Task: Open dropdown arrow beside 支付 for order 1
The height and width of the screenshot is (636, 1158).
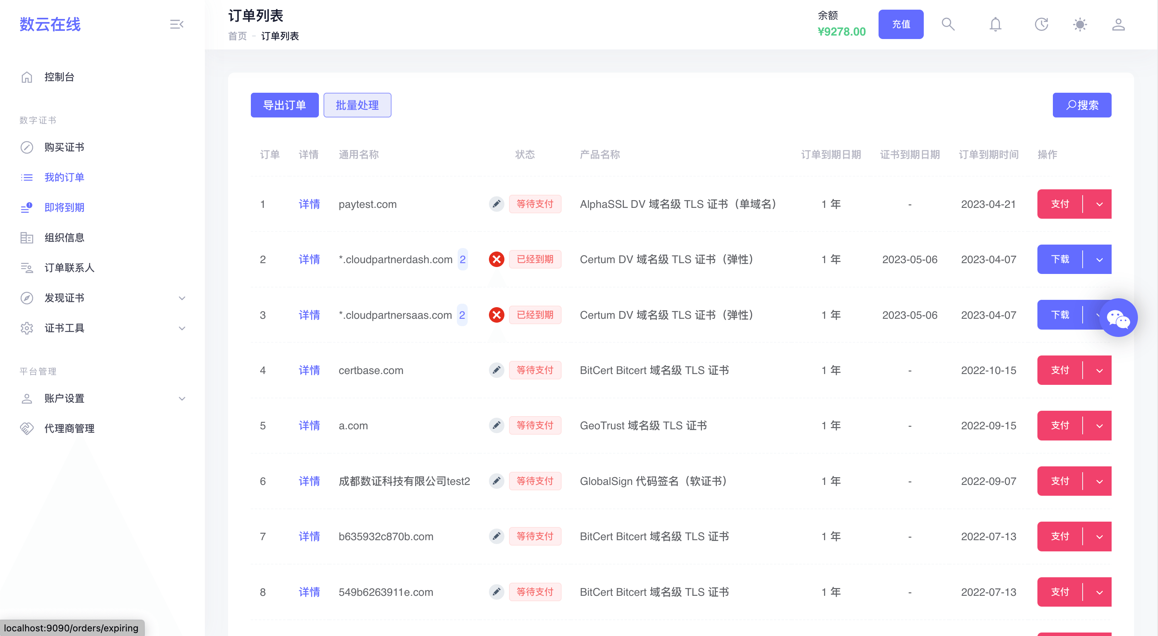Action: [1099, 204]
